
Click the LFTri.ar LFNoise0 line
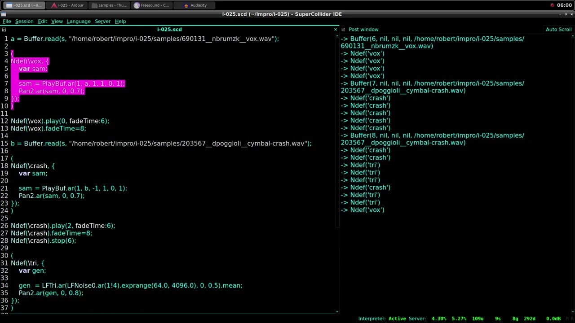[130, 285]
